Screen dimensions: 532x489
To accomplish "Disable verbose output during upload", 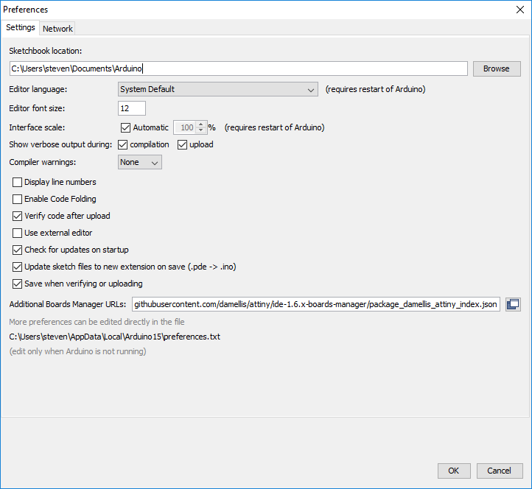I will pyautogui.click(x=183, y=144).
